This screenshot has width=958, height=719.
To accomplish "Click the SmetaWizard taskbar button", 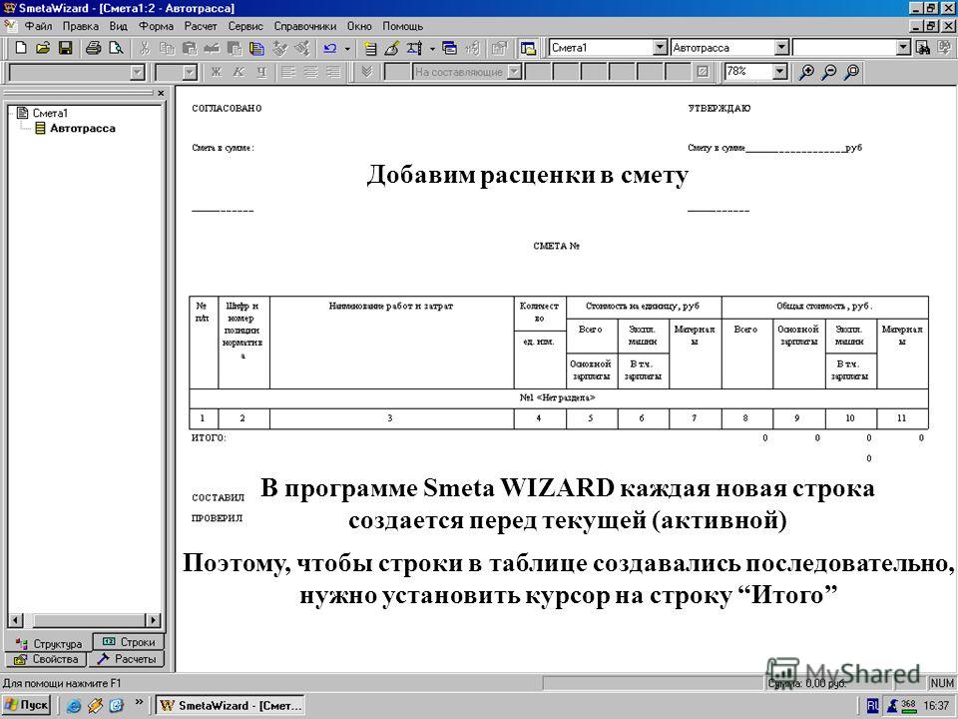I will (231, 705).
